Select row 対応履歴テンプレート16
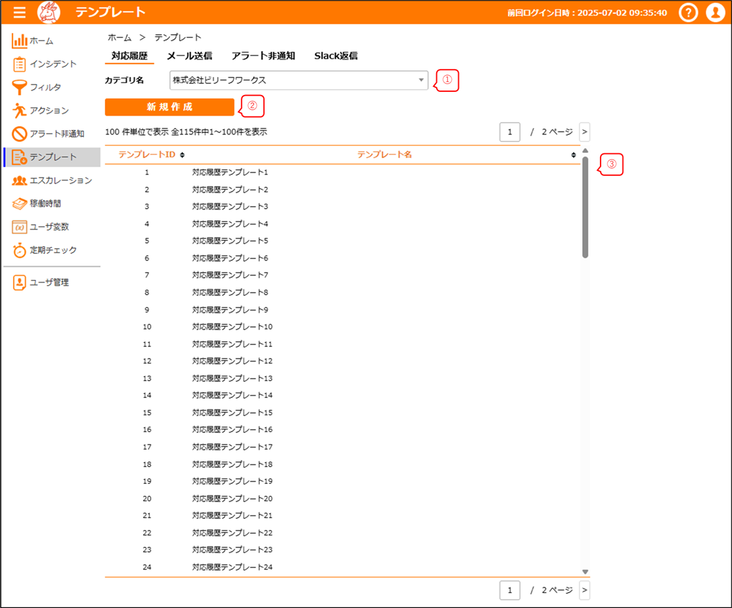 pos(342,429)
